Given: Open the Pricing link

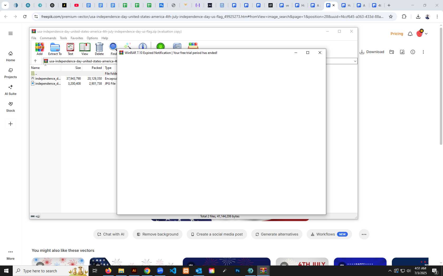Looking at the screenshot, I should coord(397,34).
